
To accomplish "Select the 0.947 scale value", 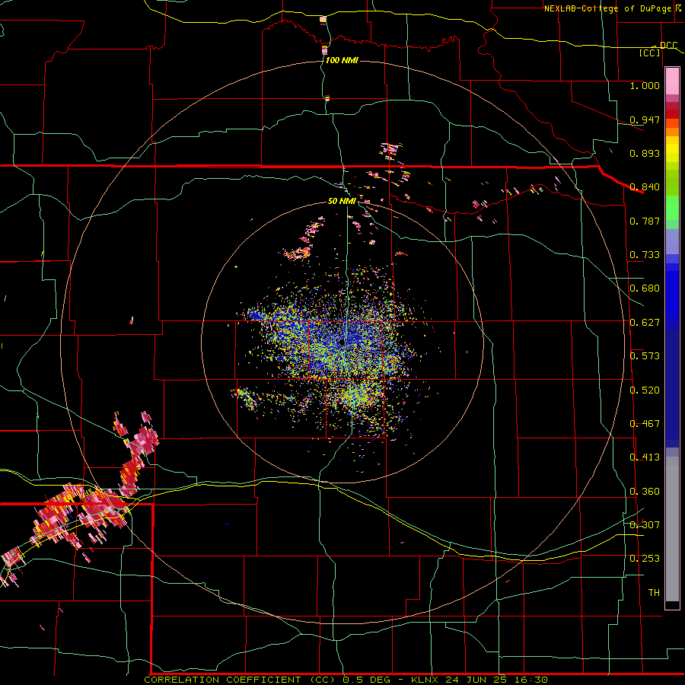I will pyautogui.click(x=645, y=119).
